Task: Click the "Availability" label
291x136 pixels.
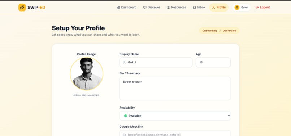Action: 127,108
